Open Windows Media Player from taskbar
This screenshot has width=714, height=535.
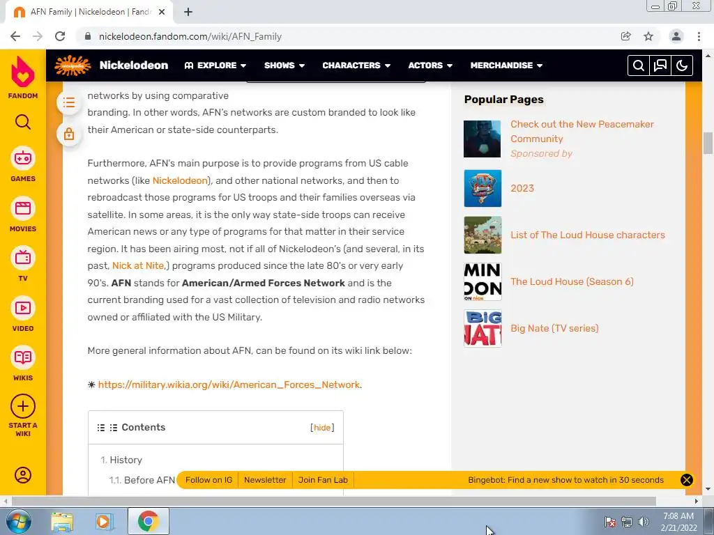coord(104,521)
